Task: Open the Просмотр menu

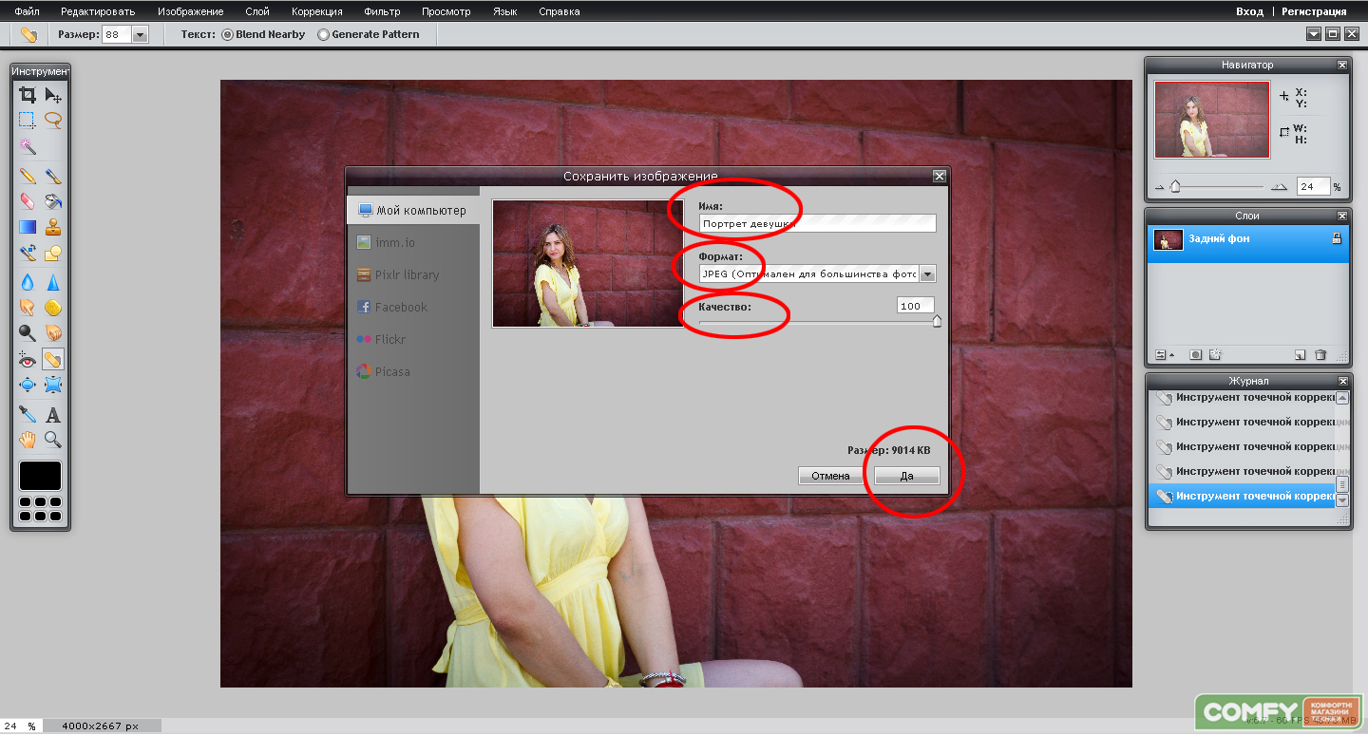Action: pos(446,11)
